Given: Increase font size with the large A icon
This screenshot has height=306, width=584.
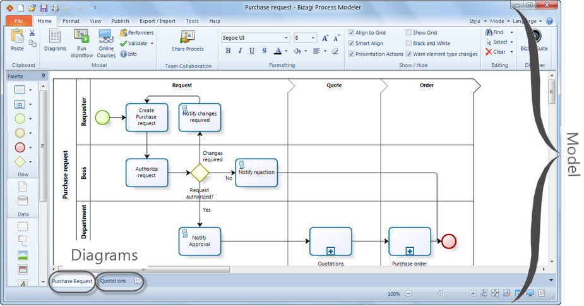Looking at the screenshot, I should point(325,38).
